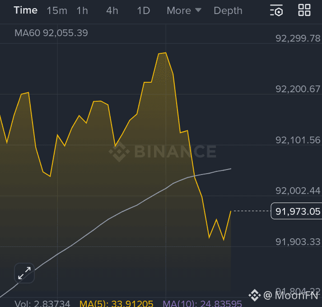Viewport: 322px width, 307px height.
Task: Click the highest peak of the price line
Action: [165, 53]
